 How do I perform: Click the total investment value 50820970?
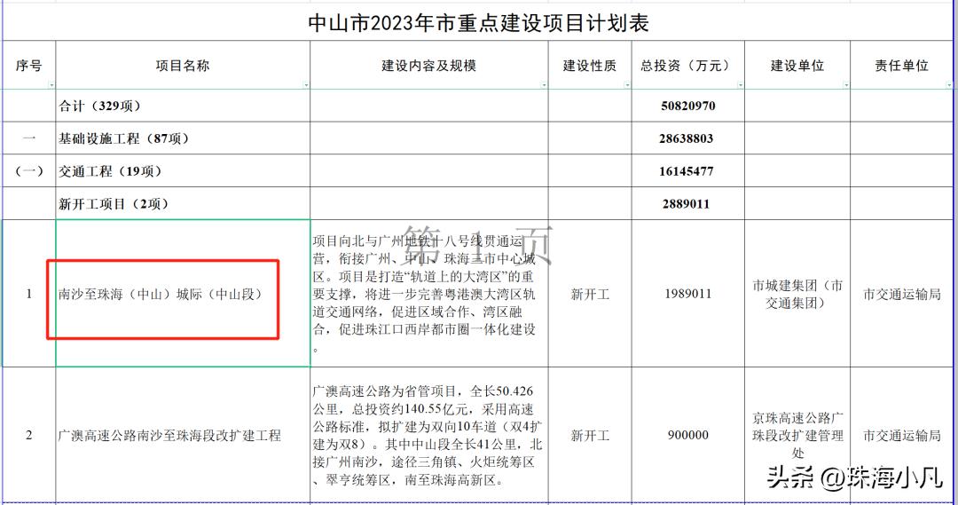[x=687, y=106]
